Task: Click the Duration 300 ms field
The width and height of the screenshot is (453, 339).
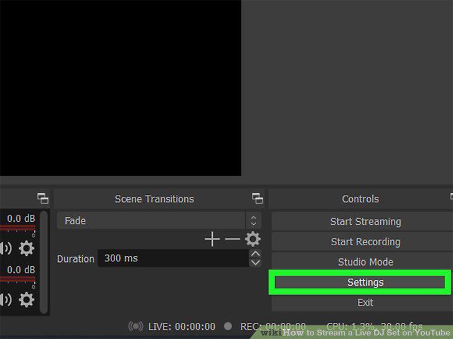Action: pos(174,258)
